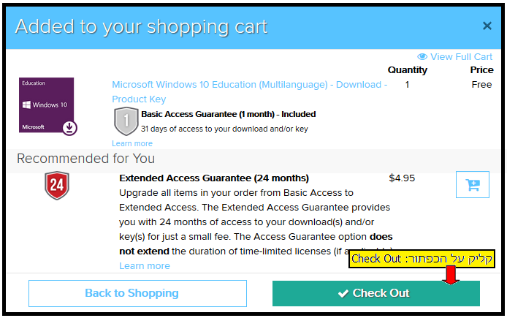Screen dimensions: 507x318
Task: Click the gray 1-month shield icon
Action: pyautogui.click(x=126, y=121)
